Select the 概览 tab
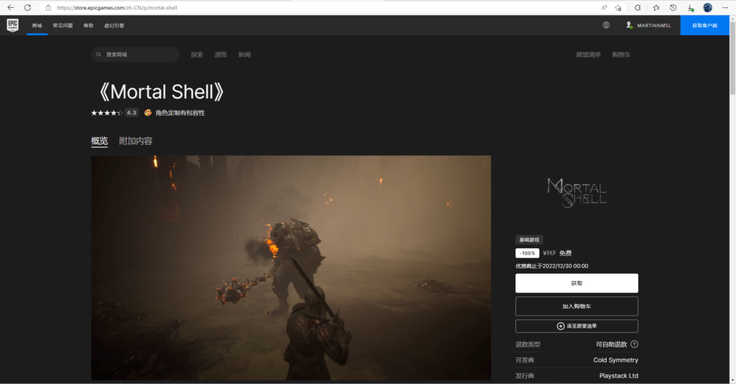Image resolution: width=736 pixels, height=384 pixels. 99,141
